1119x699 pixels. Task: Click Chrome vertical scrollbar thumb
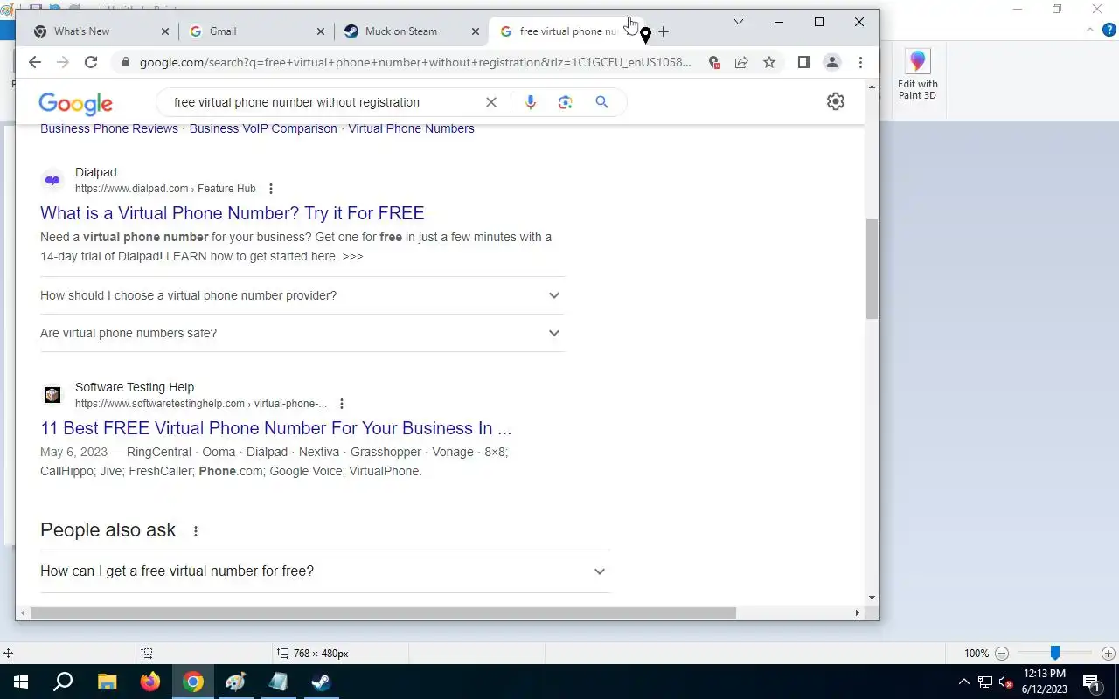[872, 269]
